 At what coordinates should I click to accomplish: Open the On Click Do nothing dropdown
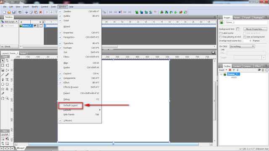(x=242, y=47)
